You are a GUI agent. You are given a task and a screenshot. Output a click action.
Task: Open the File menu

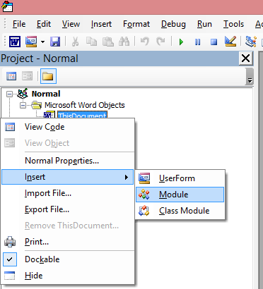[x=19, y=24]
